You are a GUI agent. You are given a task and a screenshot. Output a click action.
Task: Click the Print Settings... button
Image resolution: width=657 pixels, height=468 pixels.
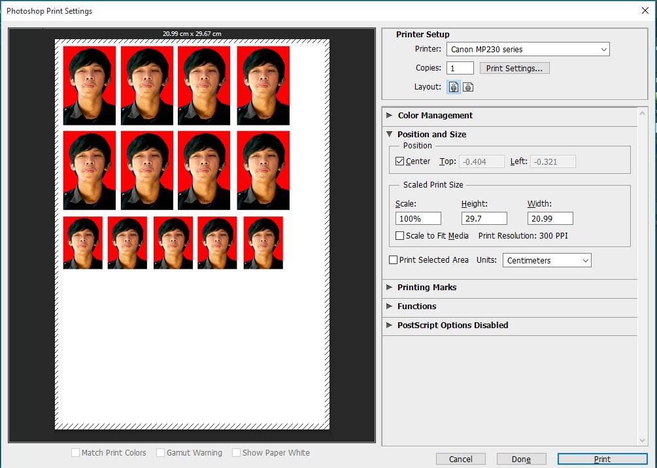514,68
